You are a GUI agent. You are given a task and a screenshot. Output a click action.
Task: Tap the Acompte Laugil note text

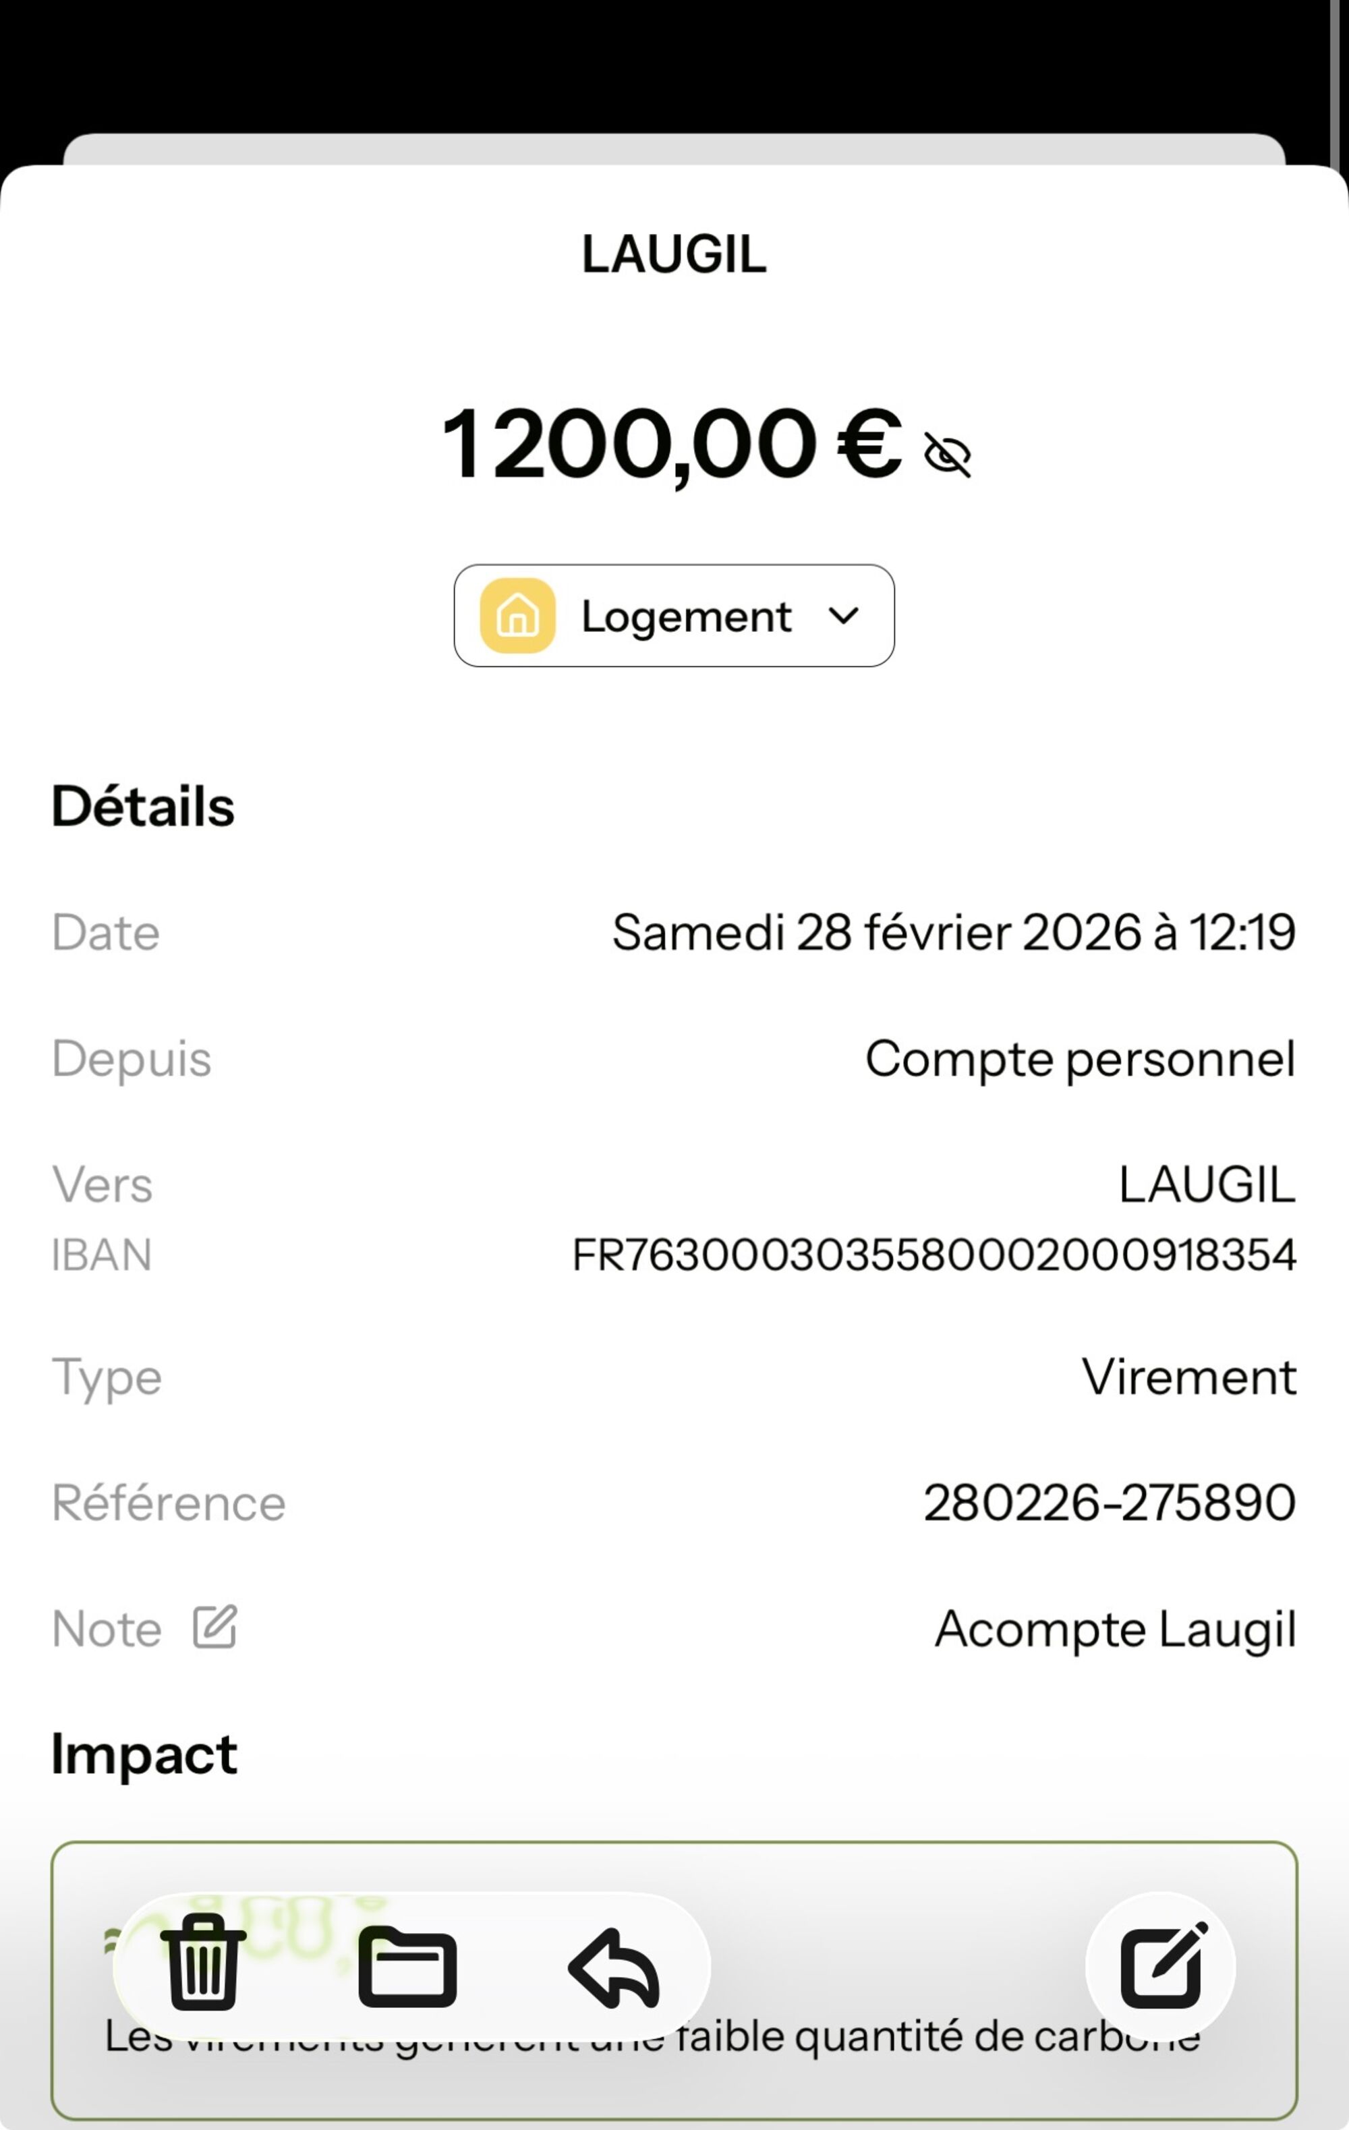pos(1114,1628)
